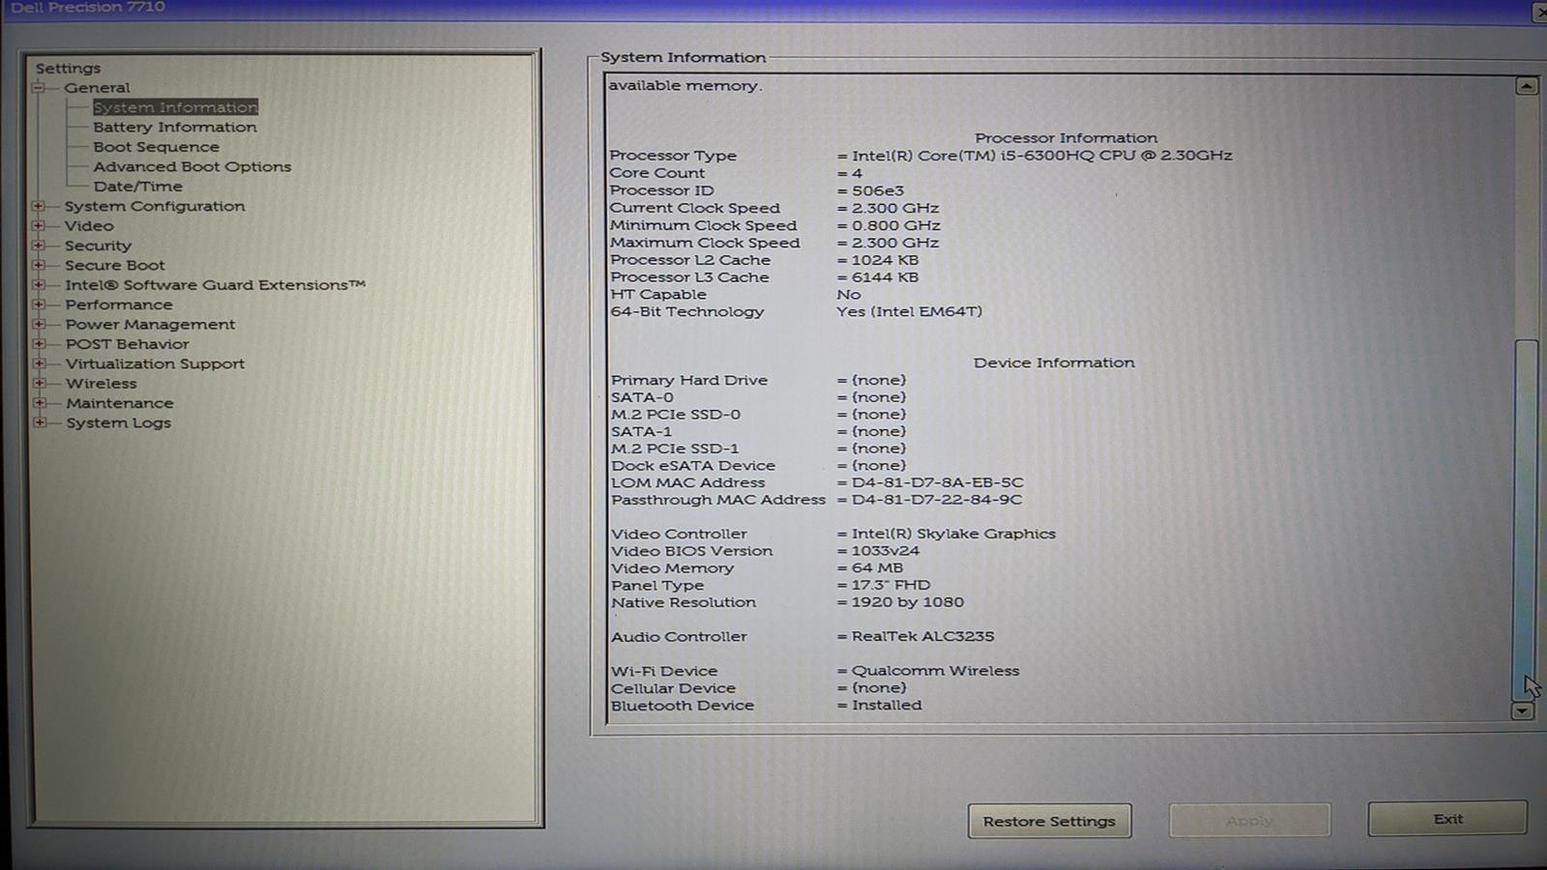Screen dimensions: 1547x870
Task: Click the Device Information heading
Action: pyautogui.click(x=1054, y=362)
